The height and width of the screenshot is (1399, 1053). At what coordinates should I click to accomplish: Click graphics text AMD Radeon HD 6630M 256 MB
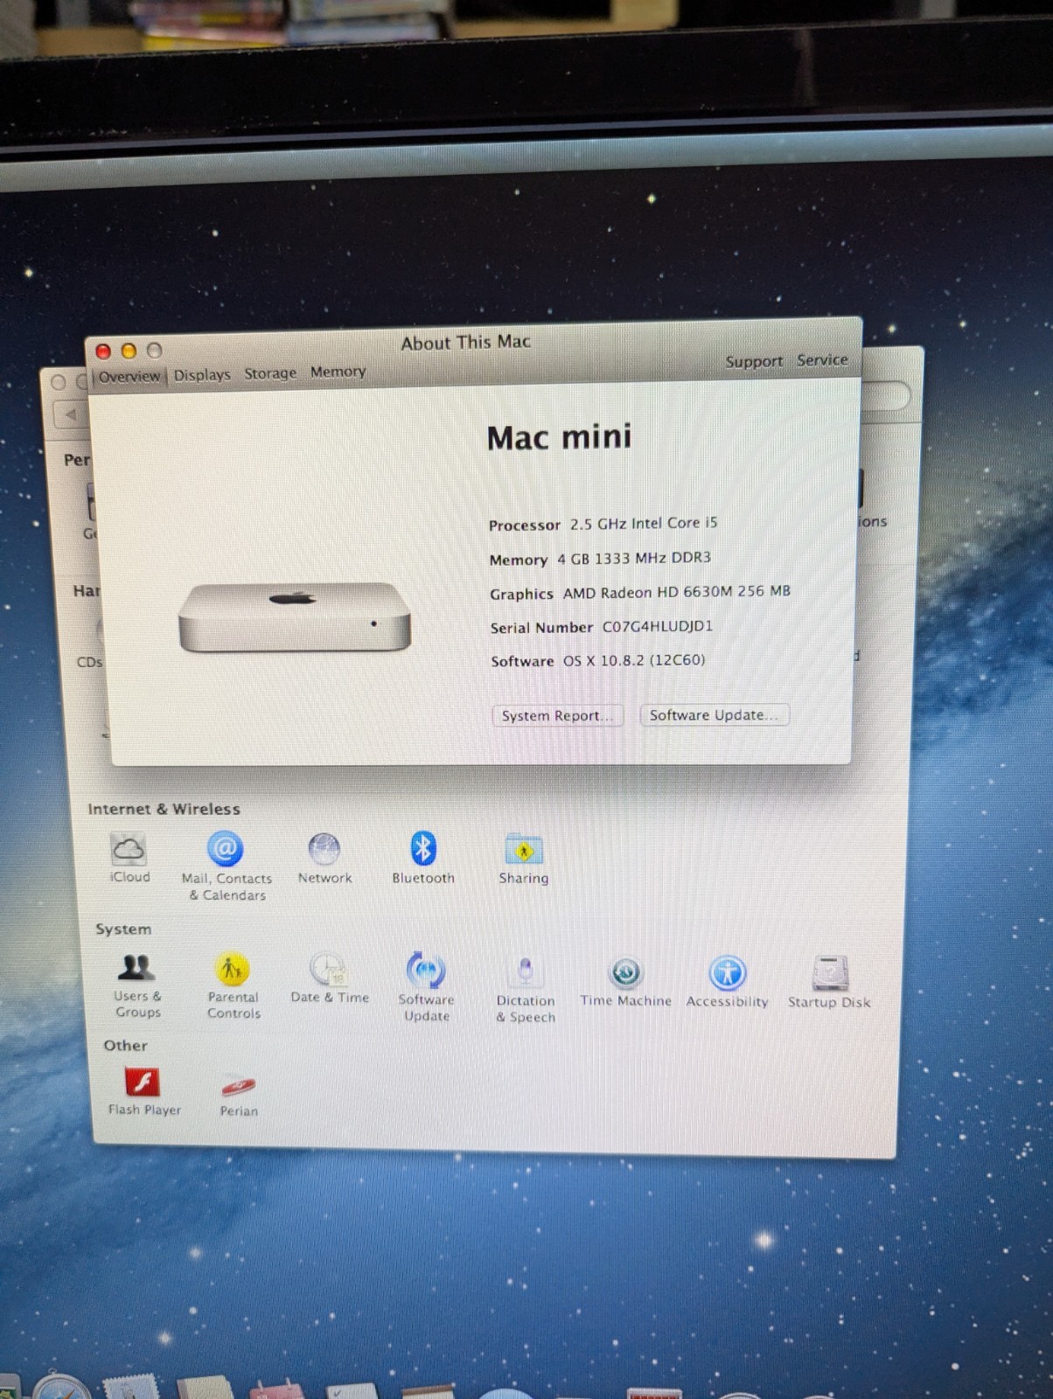point(677,592)
